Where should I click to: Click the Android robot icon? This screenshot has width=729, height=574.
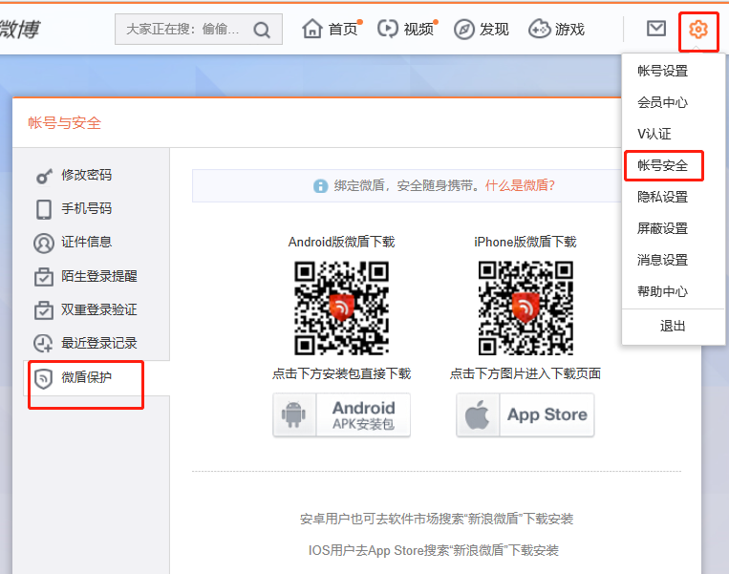tap(294, 415)
